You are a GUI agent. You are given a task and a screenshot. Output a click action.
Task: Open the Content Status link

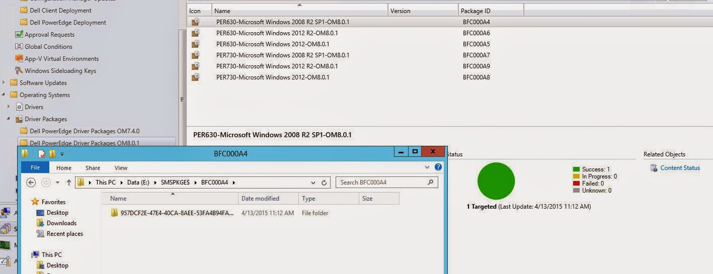click(680, 168)
